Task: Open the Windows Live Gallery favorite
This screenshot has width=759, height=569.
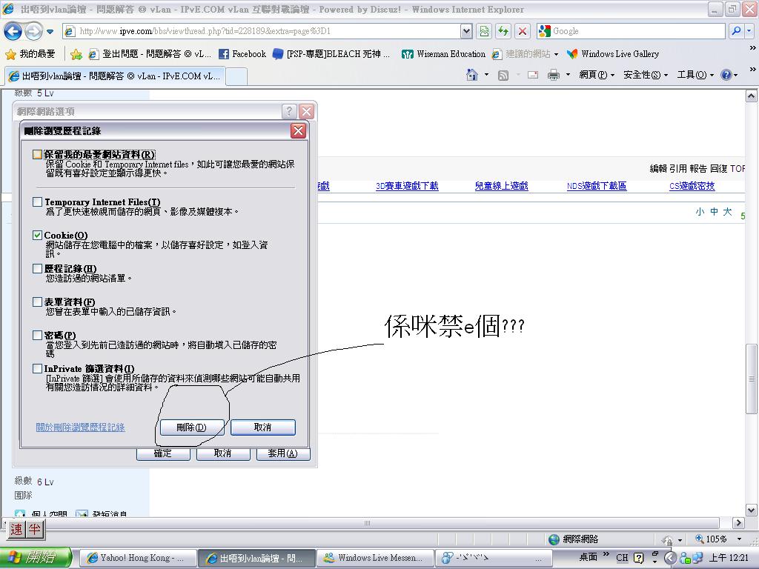Action: pyautogui.click(x=613, y=54)
